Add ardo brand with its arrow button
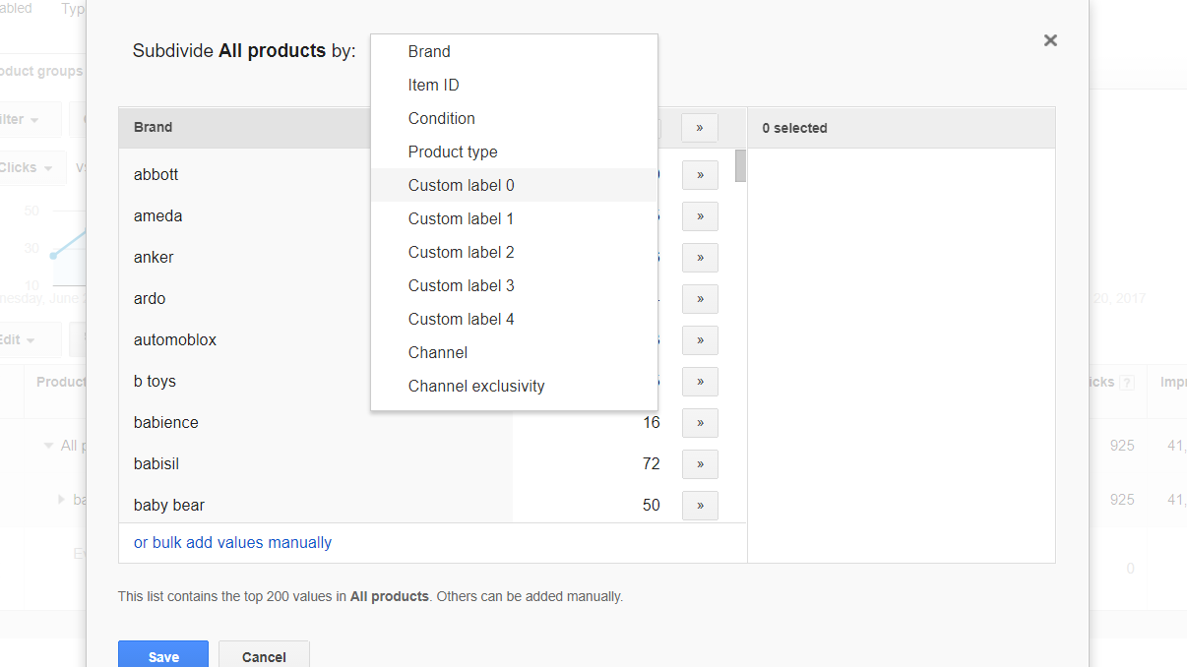 pos(700,299)
